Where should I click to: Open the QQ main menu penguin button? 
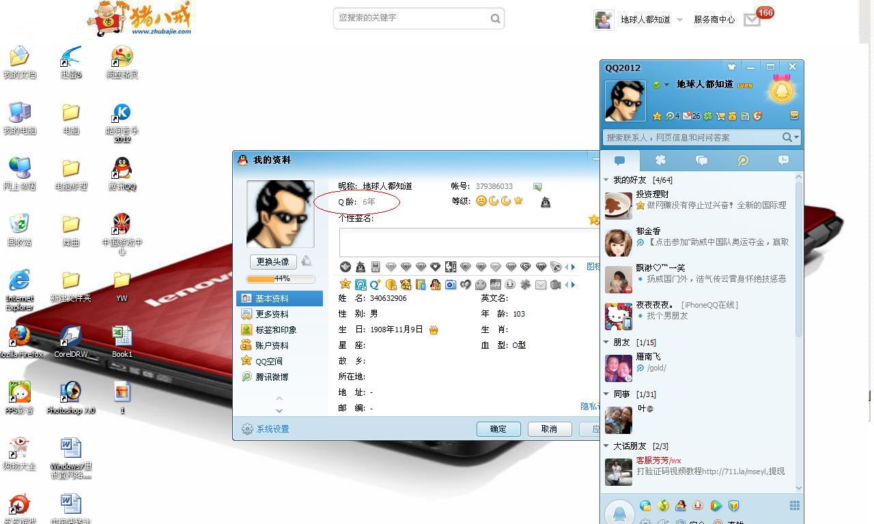pyautogui.click(x=619, y=513)
